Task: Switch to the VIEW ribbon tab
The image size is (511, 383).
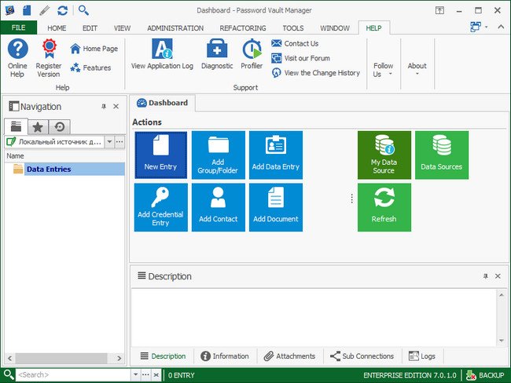Action: pos(122,28)
